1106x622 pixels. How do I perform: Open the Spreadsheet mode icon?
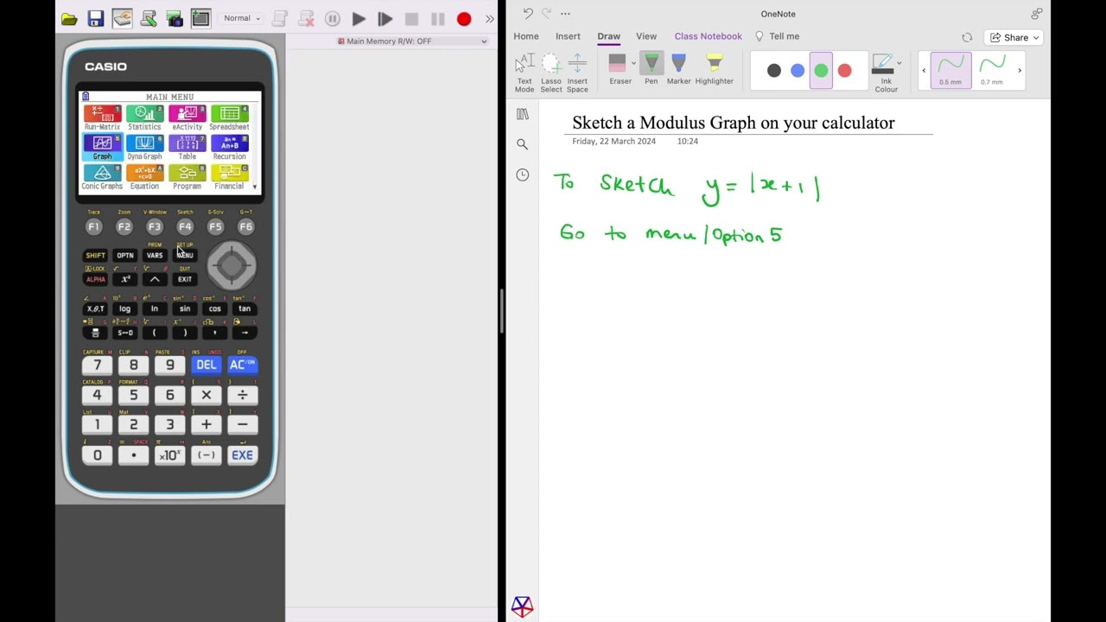coord(229,117)
